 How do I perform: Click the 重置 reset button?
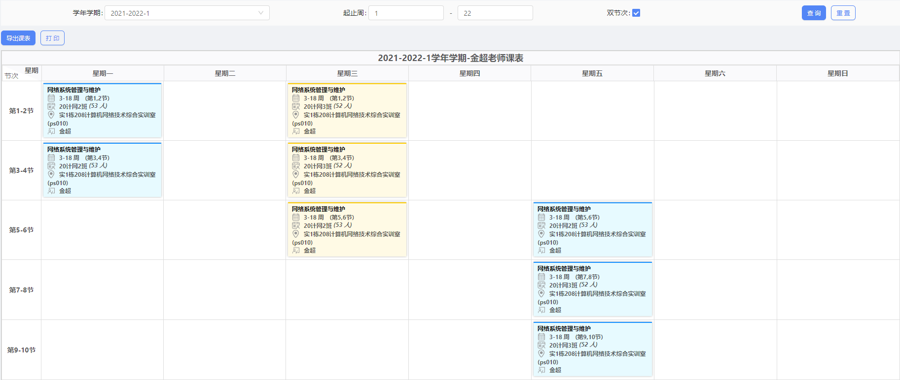843,13
